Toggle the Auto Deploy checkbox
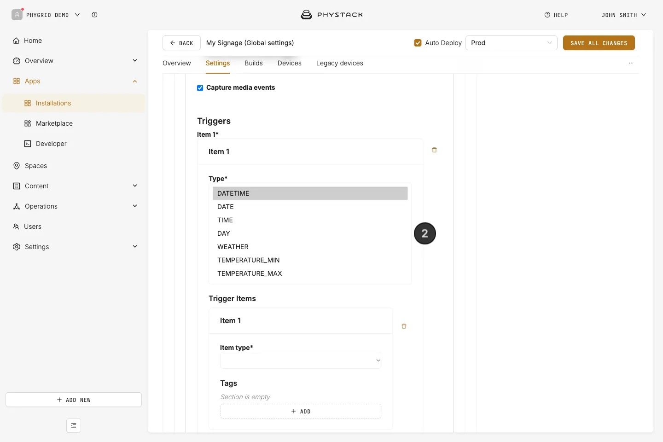663x442 pixels. tap(418, 43)
